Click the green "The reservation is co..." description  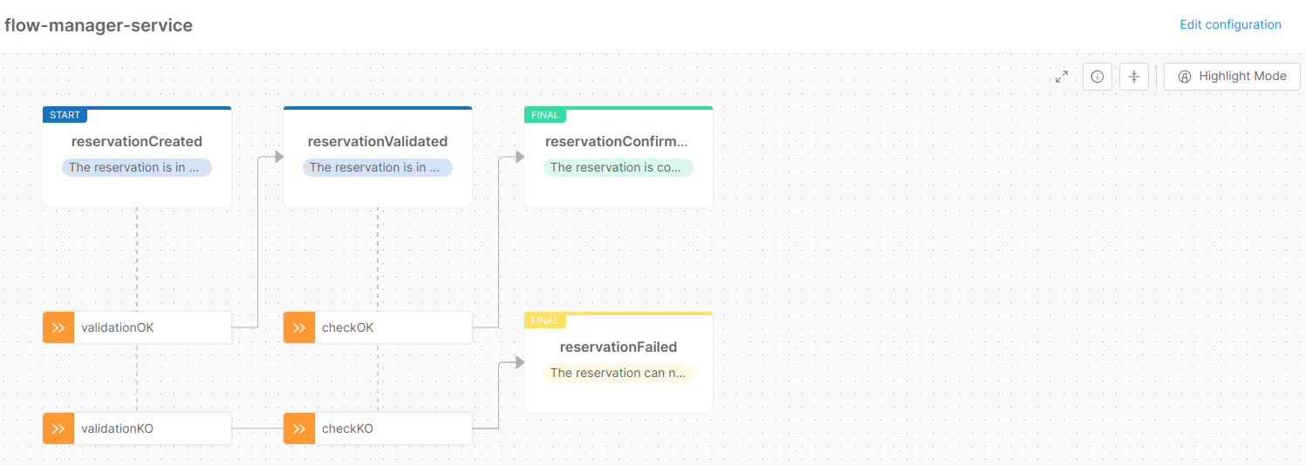pos(618,167)
